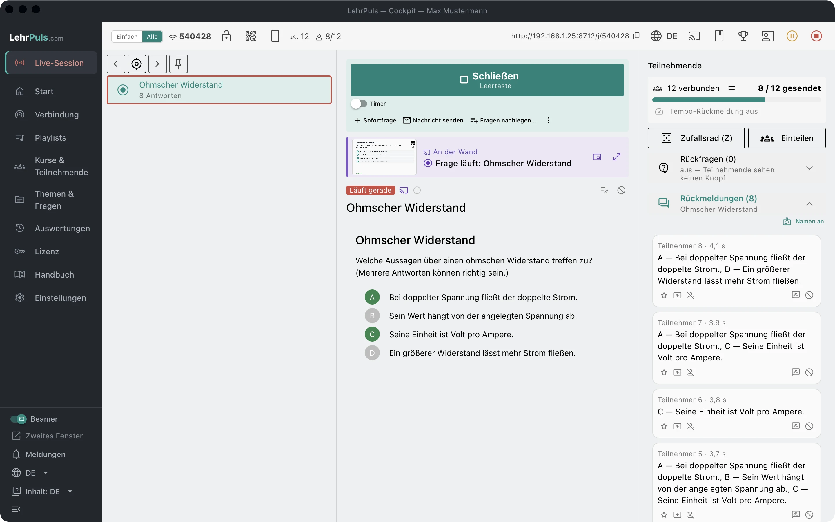
Task: Go to next question arrow
Action: [158, 64]
